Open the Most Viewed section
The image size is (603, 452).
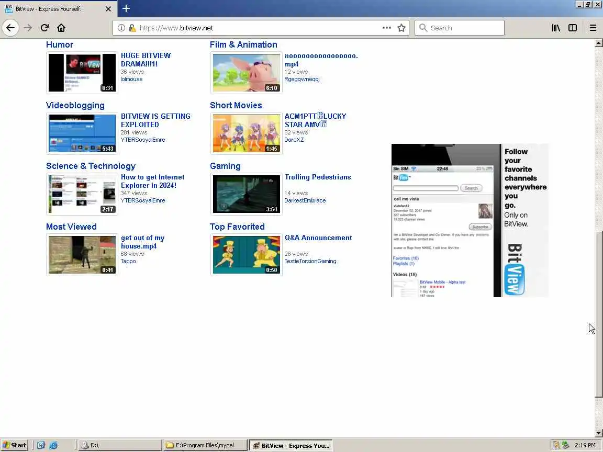coord(71,227)
